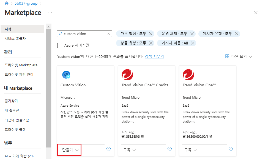Open 프라이빗 제안 관리 in sidebar

(19, 75)
